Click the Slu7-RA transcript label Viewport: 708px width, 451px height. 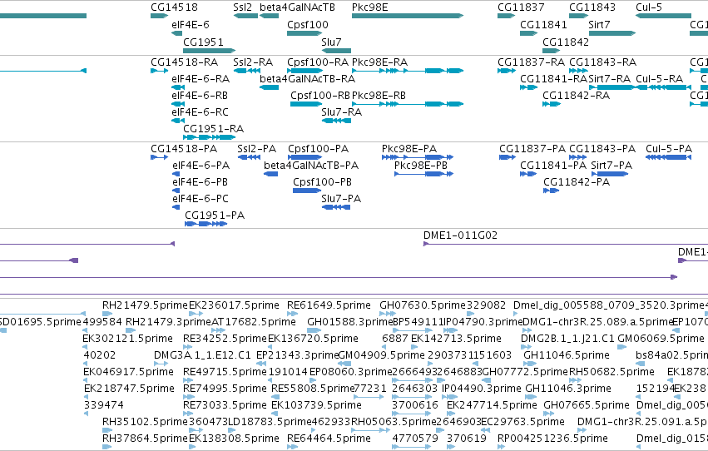point(341,112)
